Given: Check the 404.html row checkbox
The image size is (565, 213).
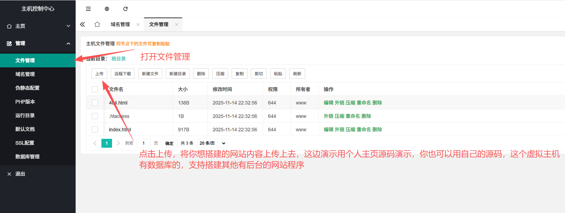Looking at the screenshot, I should 95,103.
